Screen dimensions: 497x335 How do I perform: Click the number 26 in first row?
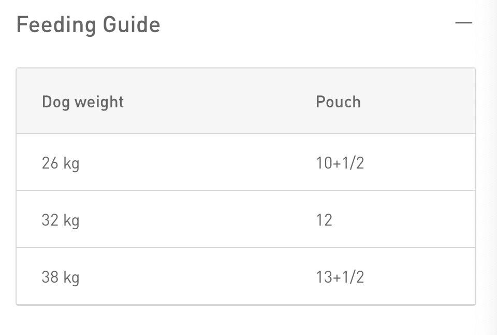click(x=50, y=163)
